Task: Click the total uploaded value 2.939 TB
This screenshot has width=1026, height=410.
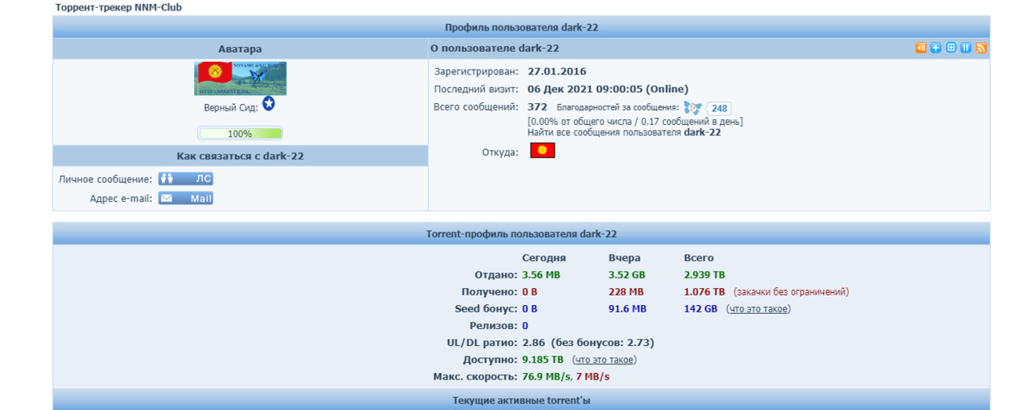Action: pos(704,275)
